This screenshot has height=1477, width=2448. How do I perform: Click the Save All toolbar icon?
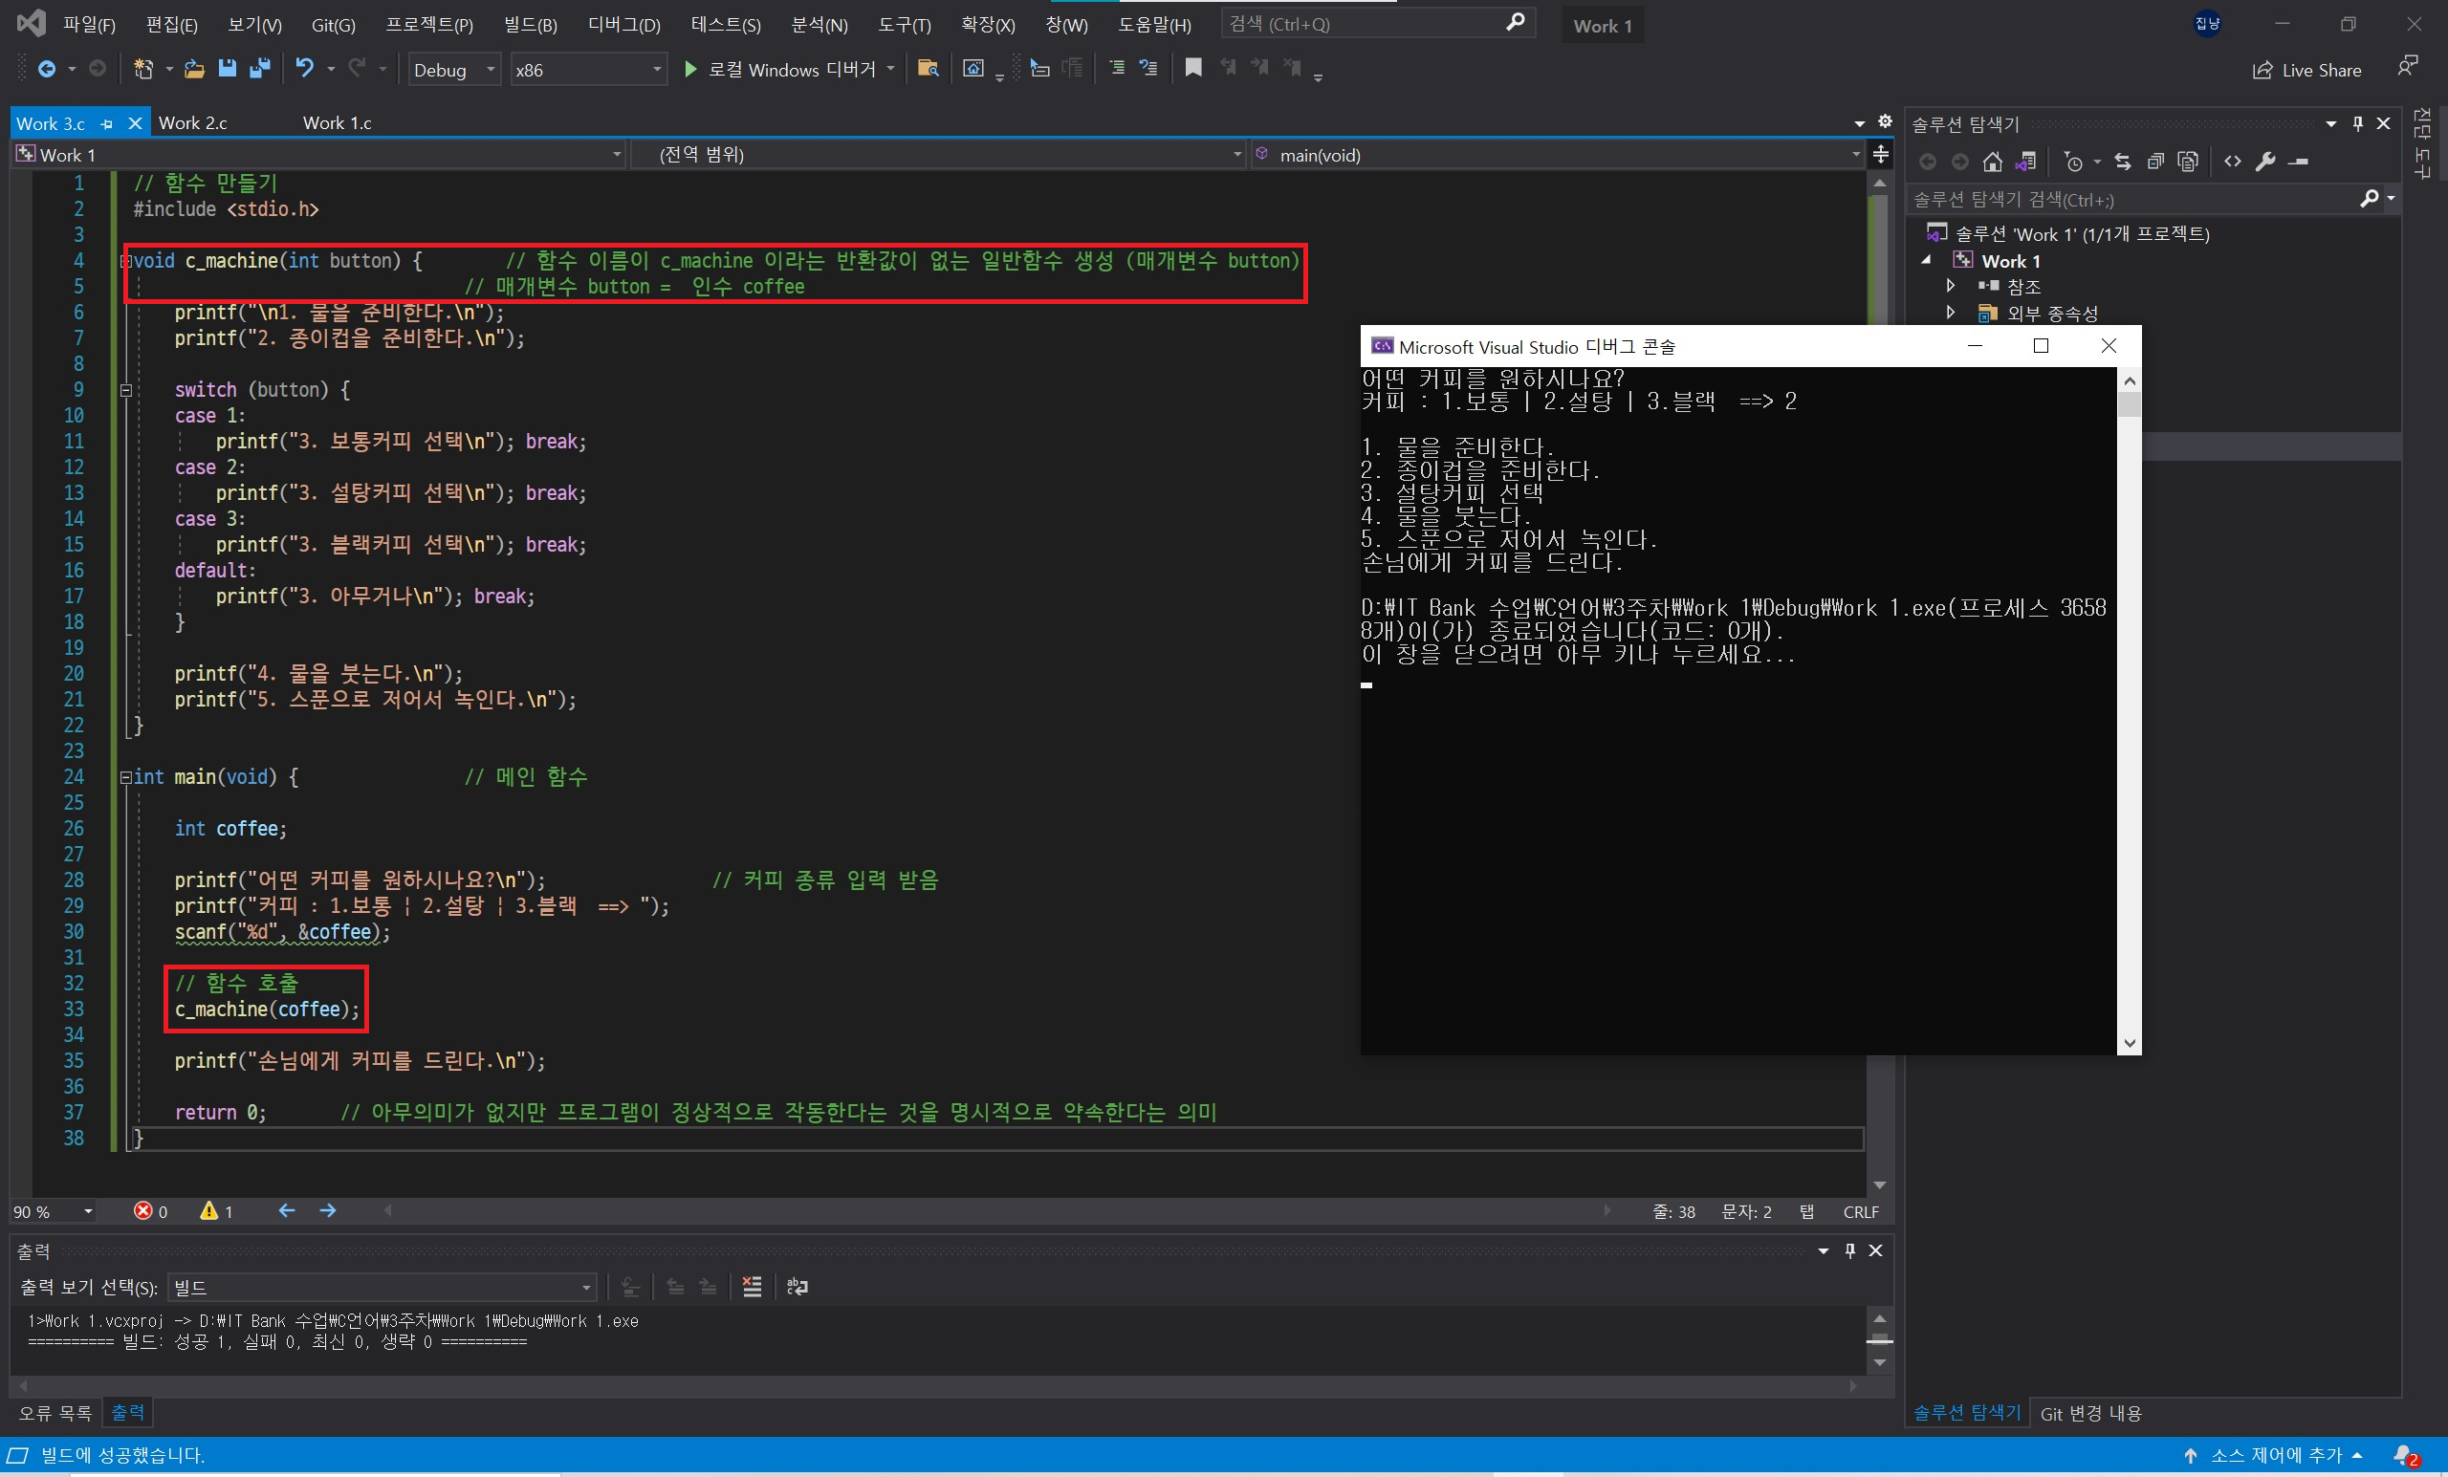tap(260, 69)
